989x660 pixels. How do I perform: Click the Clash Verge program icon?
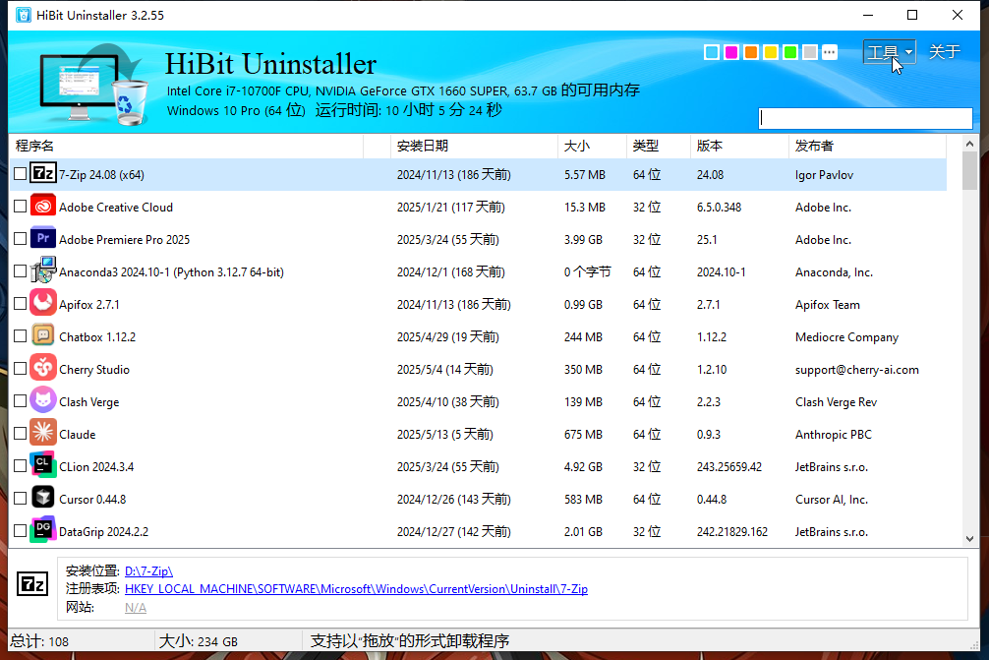[x=42, y=400]
